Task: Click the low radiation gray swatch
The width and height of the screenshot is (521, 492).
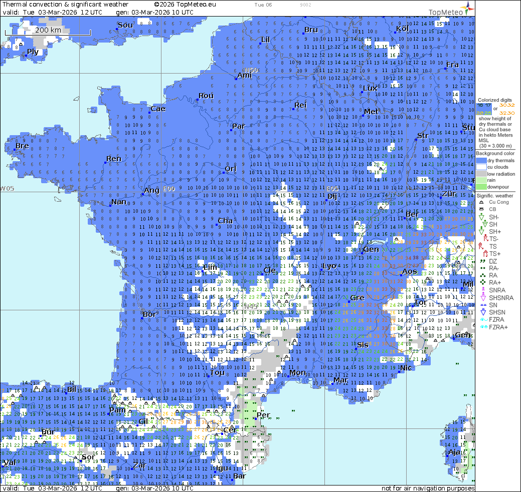Action: [x=481, y=174]
